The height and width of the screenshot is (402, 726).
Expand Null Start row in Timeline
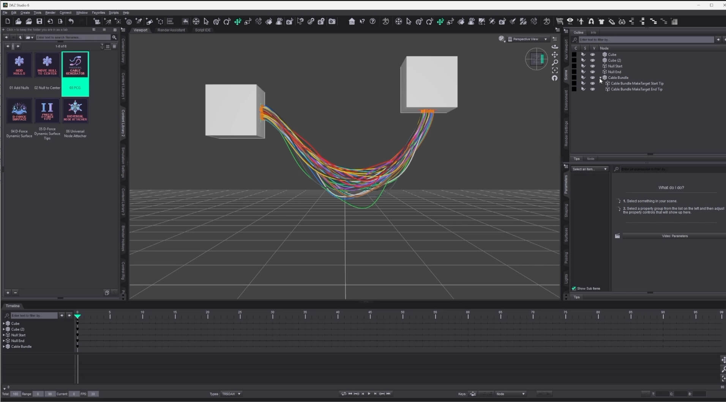pos(4,335)
